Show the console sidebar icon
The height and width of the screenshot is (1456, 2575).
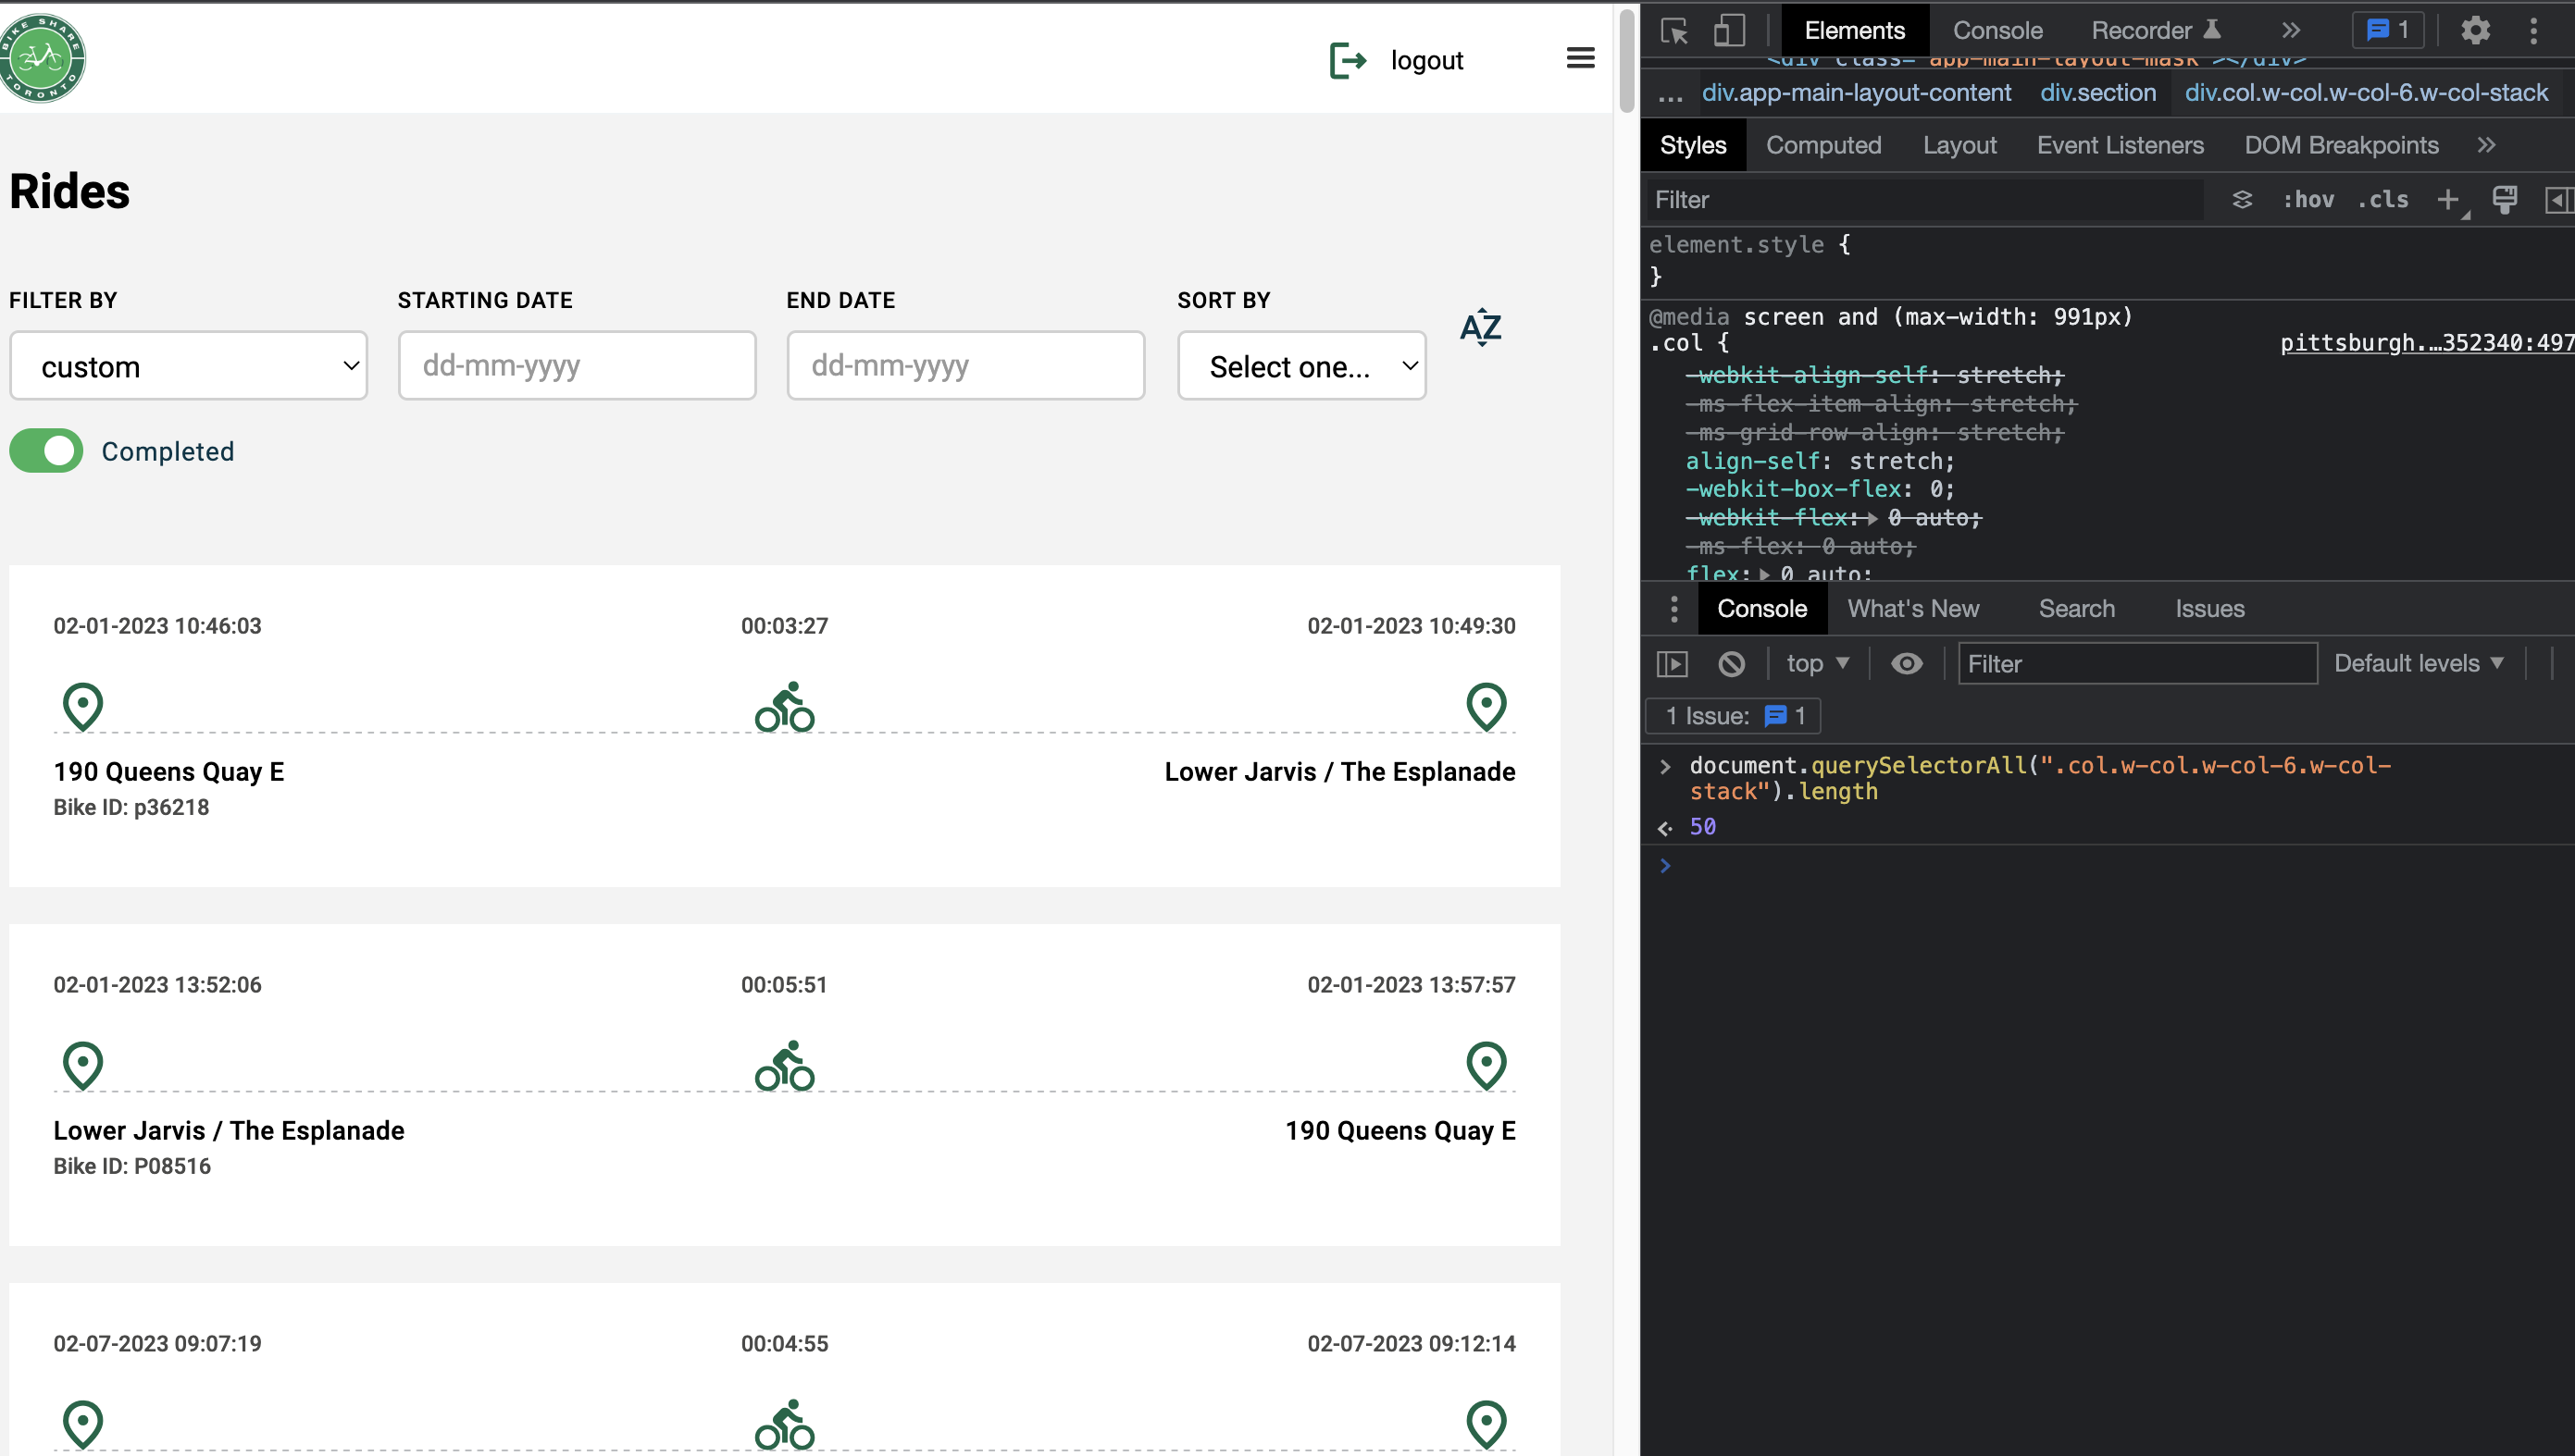(1672, 664)
